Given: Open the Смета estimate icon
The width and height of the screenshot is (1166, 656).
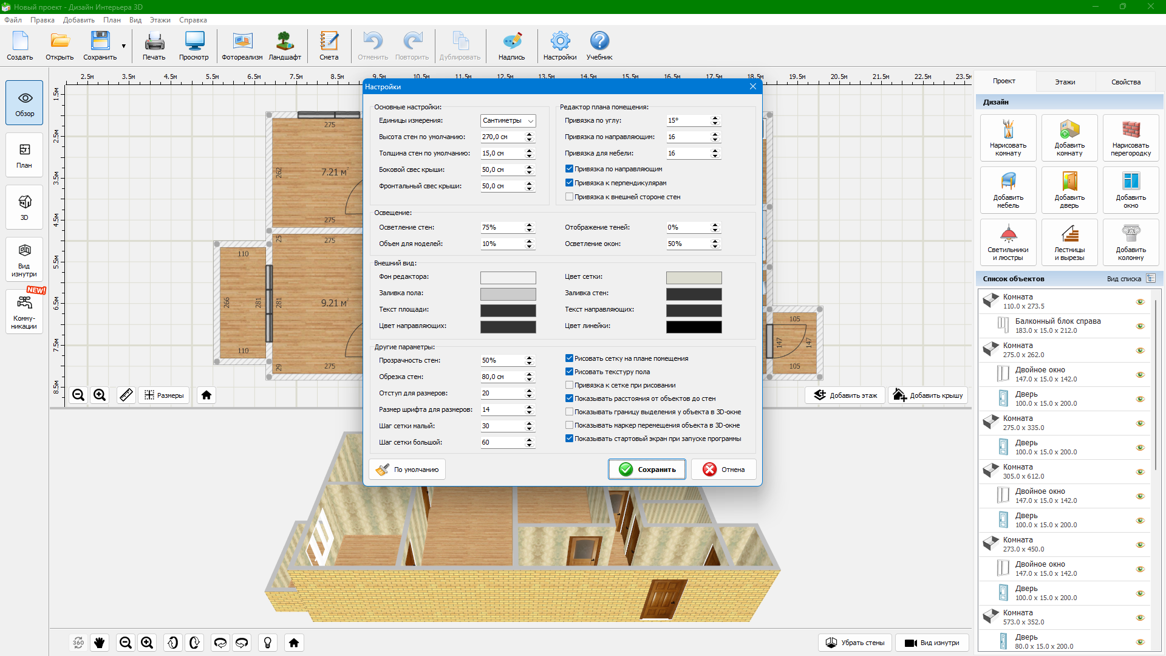Looking at the screenshot, I should pyautogui.click(x=329, y=46).
